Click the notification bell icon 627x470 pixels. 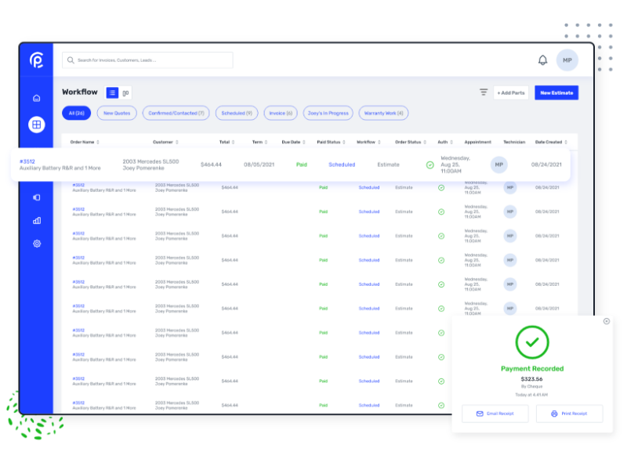pos(542,60)
